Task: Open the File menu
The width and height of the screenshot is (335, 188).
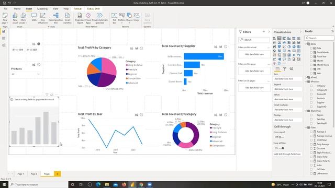Action: [x=6, y=9]
